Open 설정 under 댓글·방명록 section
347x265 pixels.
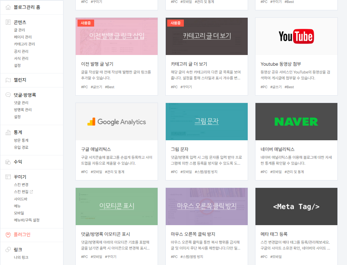click(17, 117)
